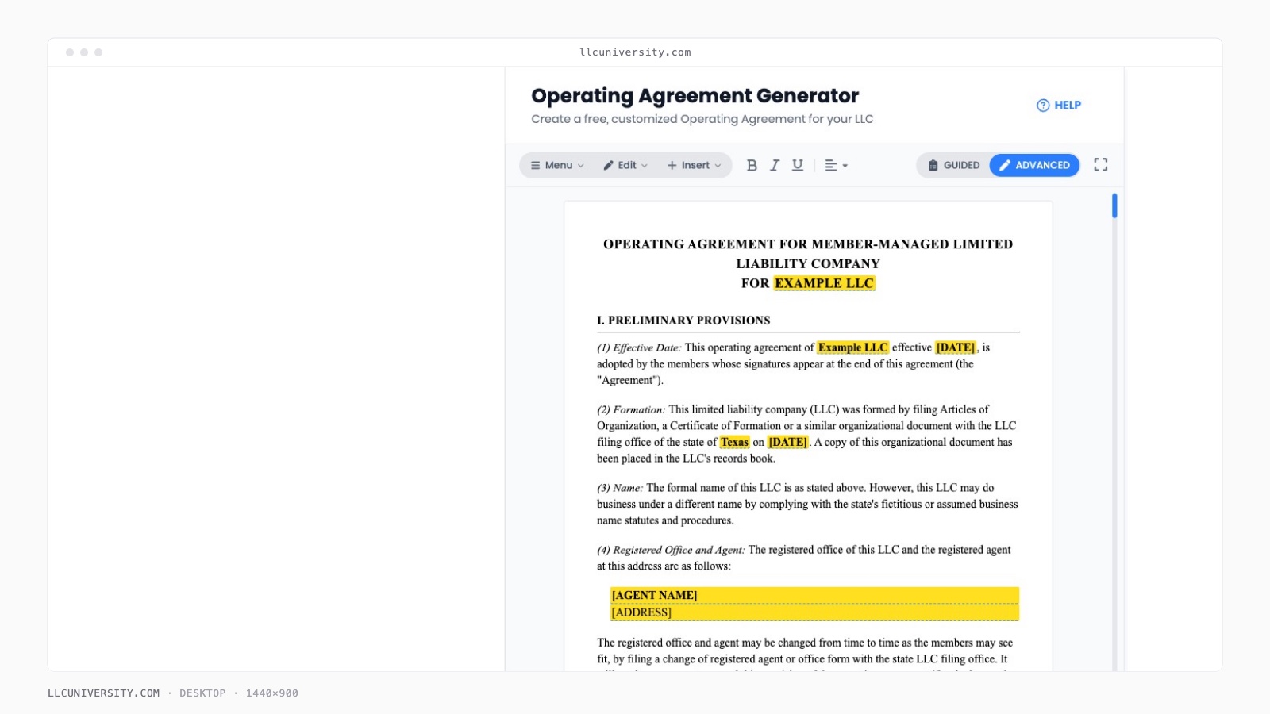The image size is (1270, 714).
Task: Open the Edit dropdown
Action: click(625, 165)
